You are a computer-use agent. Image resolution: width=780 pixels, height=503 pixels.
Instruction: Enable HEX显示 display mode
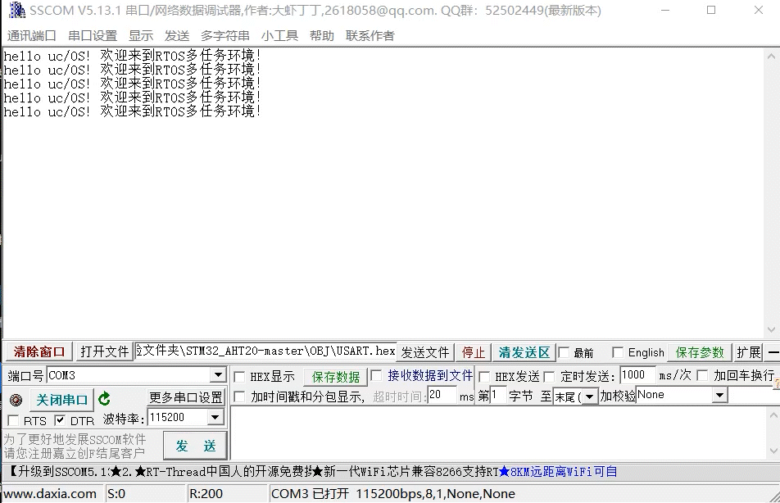(x=238, y=376)
